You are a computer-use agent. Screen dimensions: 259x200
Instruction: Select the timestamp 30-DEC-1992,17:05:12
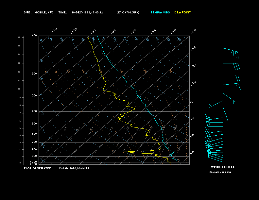coord(87,12)
